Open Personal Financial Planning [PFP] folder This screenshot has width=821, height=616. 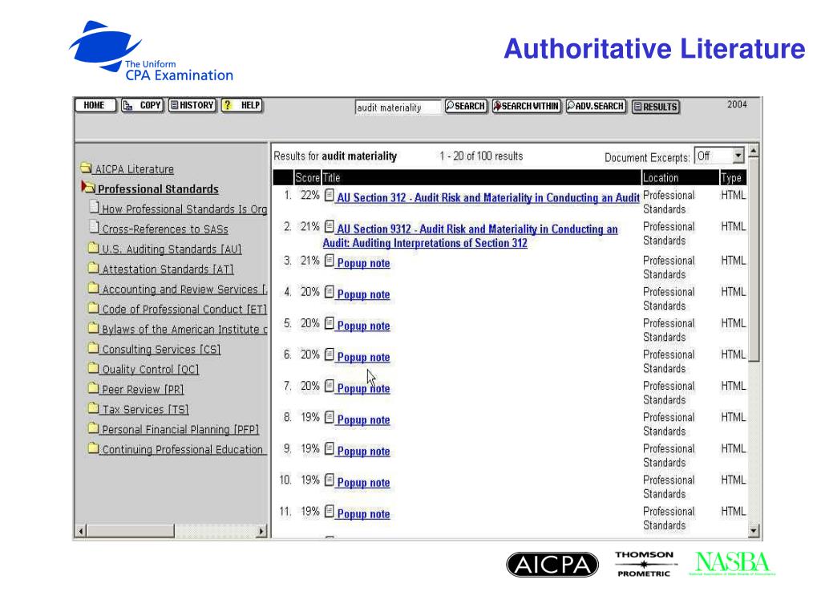pos(180,430)
